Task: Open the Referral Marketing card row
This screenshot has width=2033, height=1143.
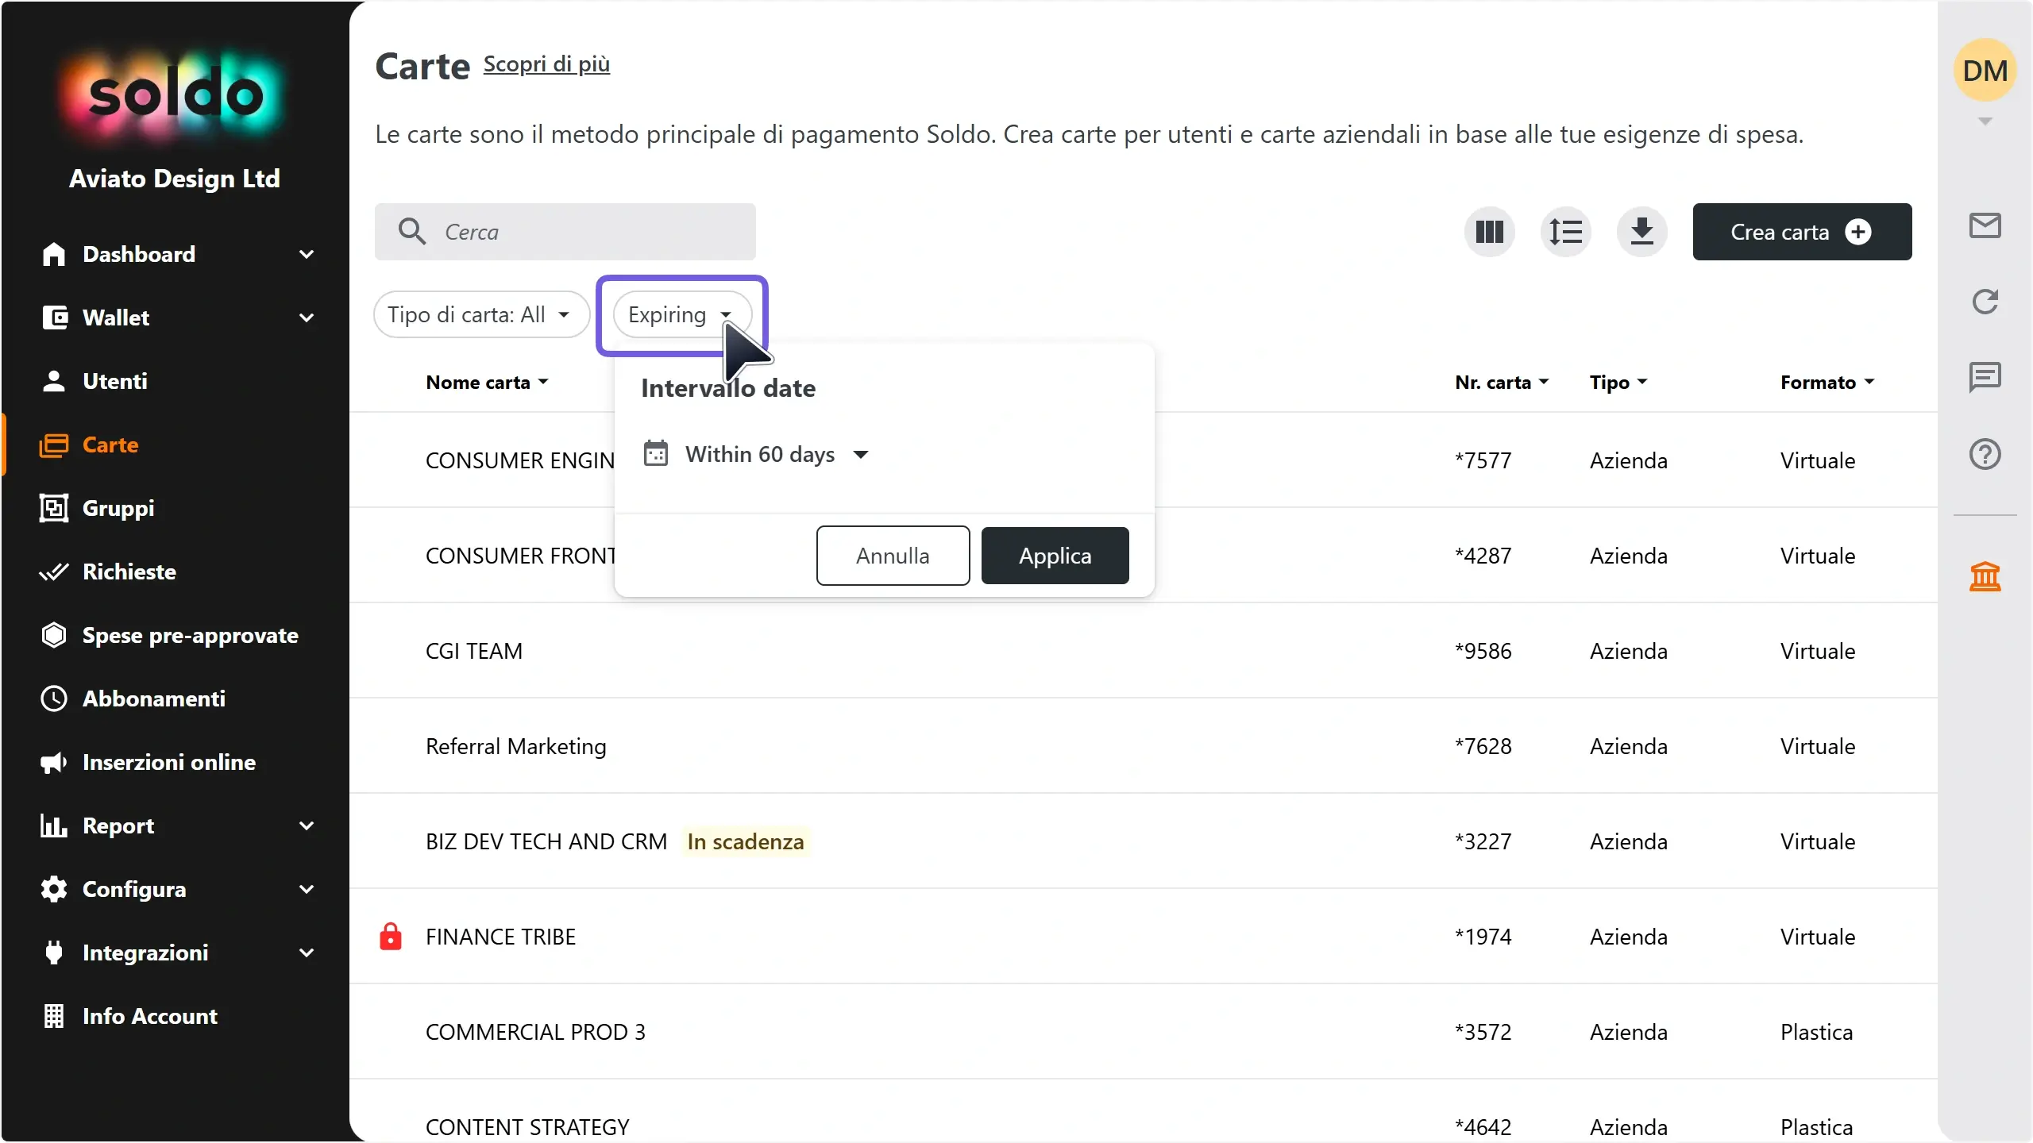Action: [1143, 746]
